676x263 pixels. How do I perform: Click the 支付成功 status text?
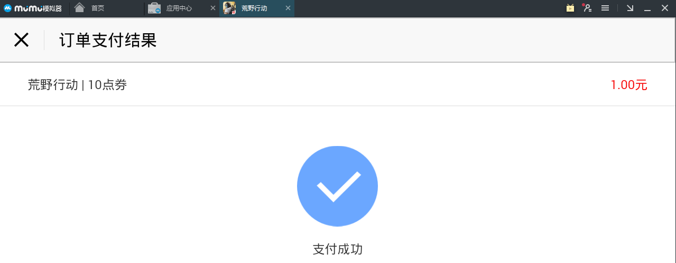337,249
